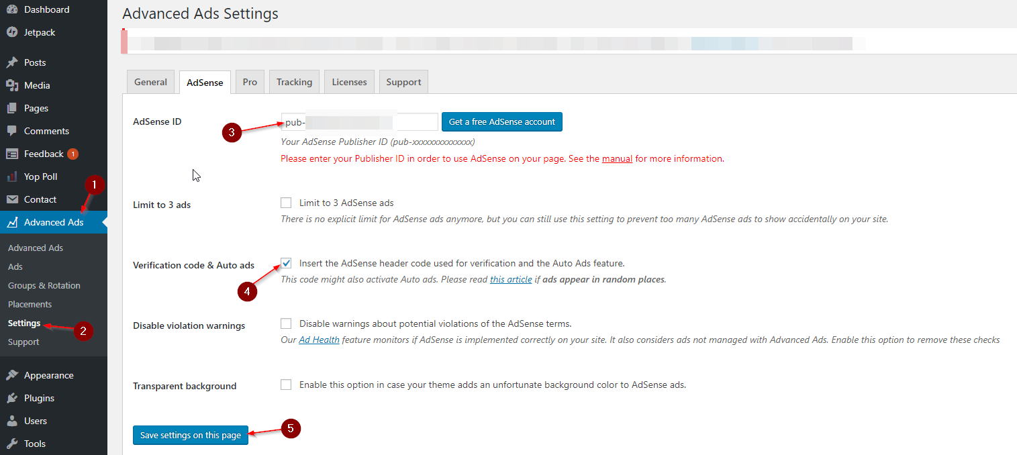Image resolution: width=1017 pixels, height=455 pixels.
Task: Click the Dashboard gauge icon in sidebar
Action: click(12, 9)
